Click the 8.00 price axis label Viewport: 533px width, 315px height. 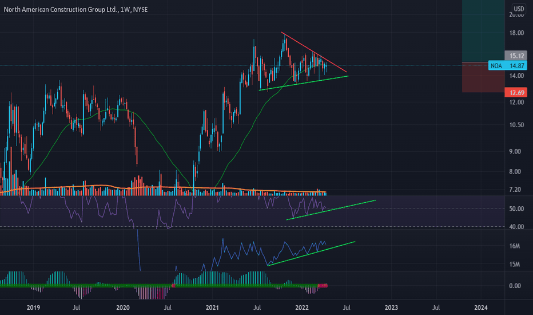[515, 172]
